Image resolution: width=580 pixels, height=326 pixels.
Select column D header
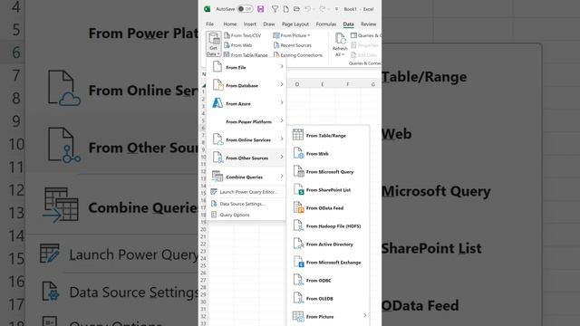coord(297,84)
